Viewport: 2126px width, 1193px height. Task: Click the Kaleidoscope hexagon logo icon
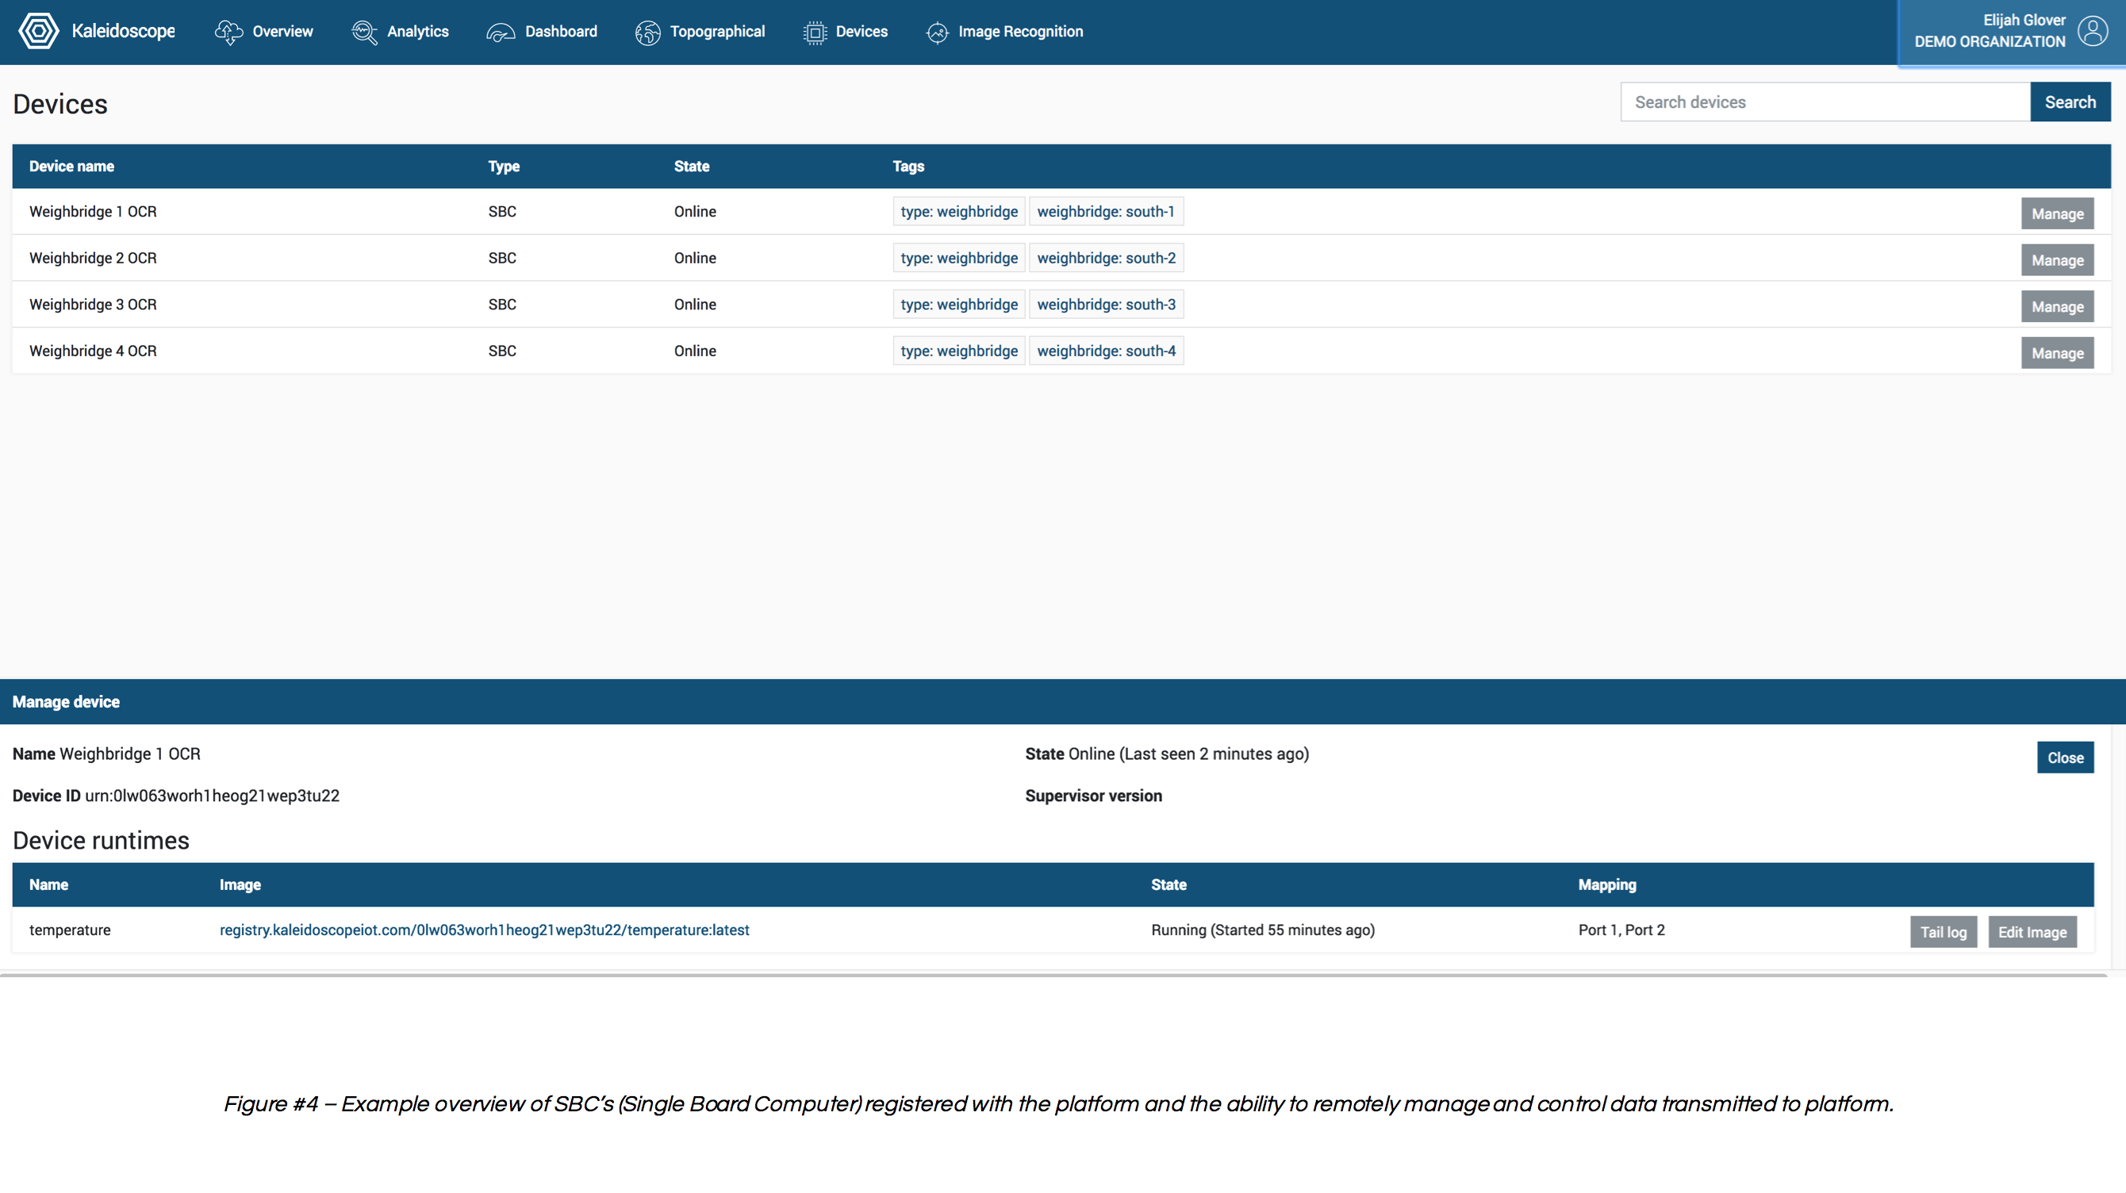point(39,32)
